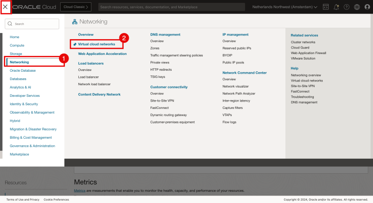The height and width of the screenshot is (203, 373).
Task: Click the navigation menu search field
Action: (x=35, y=23)
